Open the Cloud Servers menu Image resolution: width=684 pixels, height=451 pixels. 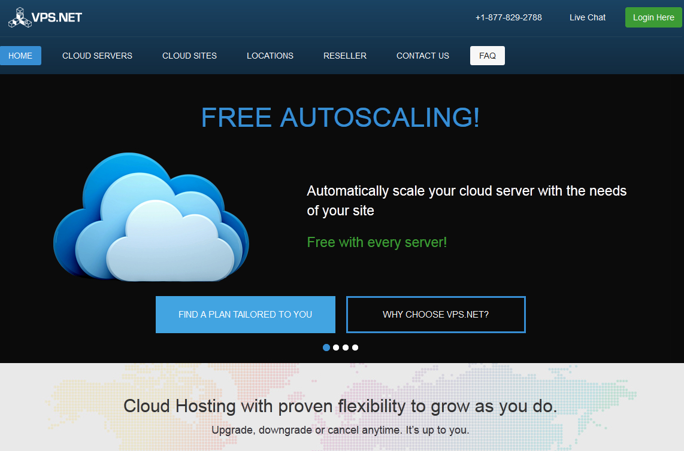click(97, 56)
